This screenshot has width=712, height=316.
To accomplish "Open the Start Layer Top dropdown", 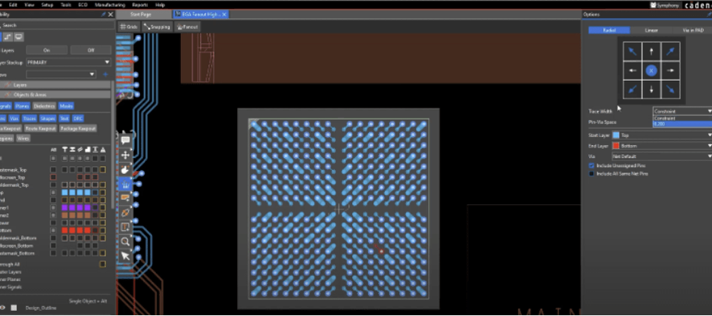I will 662,135.
